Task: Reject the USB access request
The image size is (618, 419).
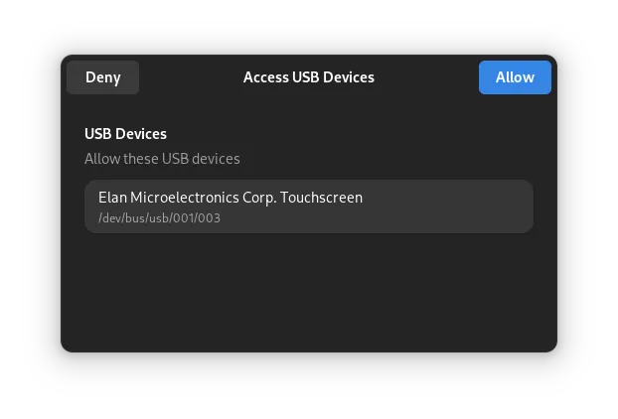Action: [x=102, y=77]
